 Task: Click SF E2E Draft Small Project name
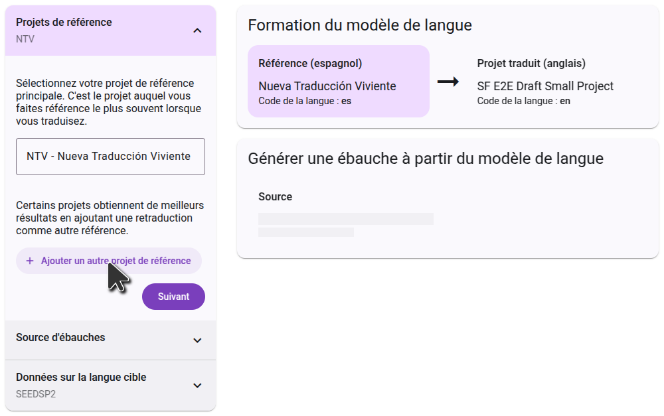(545, 86)
